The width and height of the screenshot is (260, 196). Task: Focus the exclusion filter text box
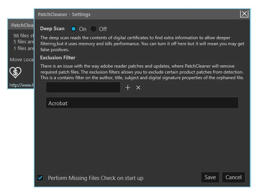83,88
